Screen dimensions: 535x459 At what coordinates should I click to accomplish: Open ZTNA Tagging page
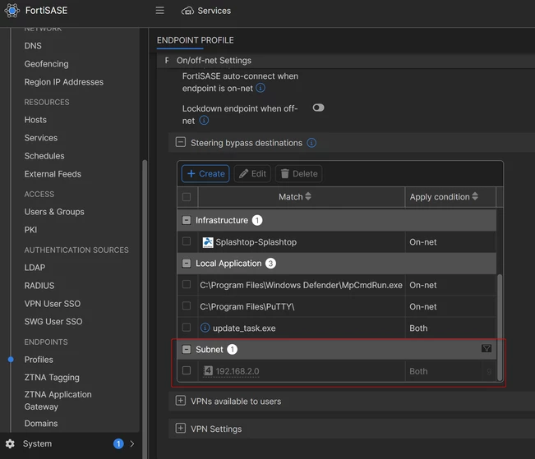[x=52, y=378]
